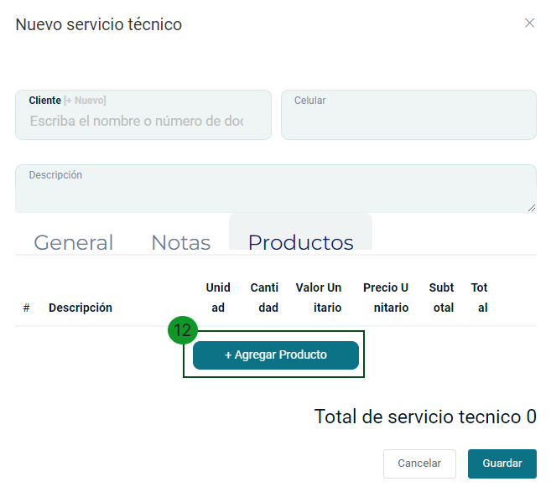551x497 pixels.
Task: Click the green step 12 badge
Action: point(181,330)
